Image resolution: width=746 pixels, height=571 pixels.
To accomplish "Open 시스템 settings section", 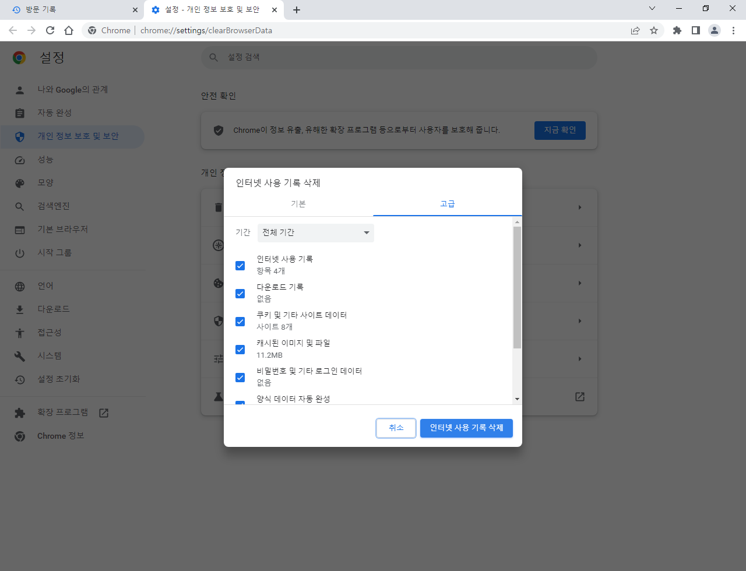I will click(x=72, y=356).
